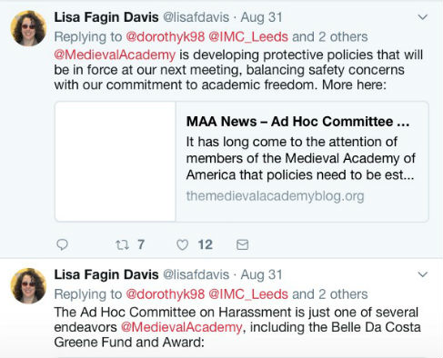Open @MedievalAcademy mention in first tweet
This screenshot has height=358, width=443.
point(115,55)
